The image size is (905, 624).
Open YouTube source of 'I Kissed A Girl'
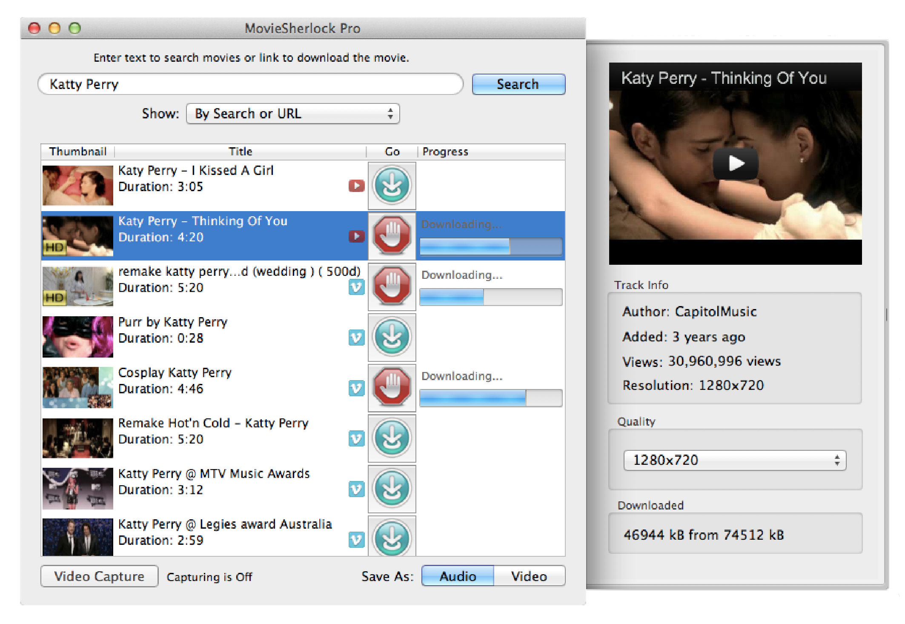(x=357, y=186)
